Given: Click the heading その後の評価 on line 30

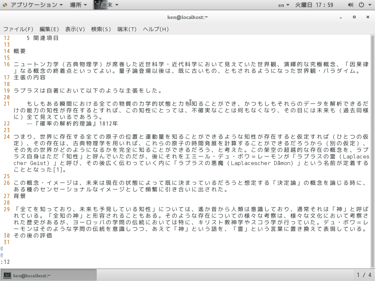Looking at the screenshot, I should (33, 236).
